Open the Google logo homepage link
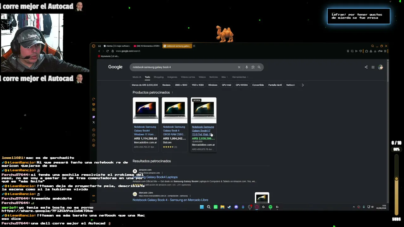 (x=115, y=67)
